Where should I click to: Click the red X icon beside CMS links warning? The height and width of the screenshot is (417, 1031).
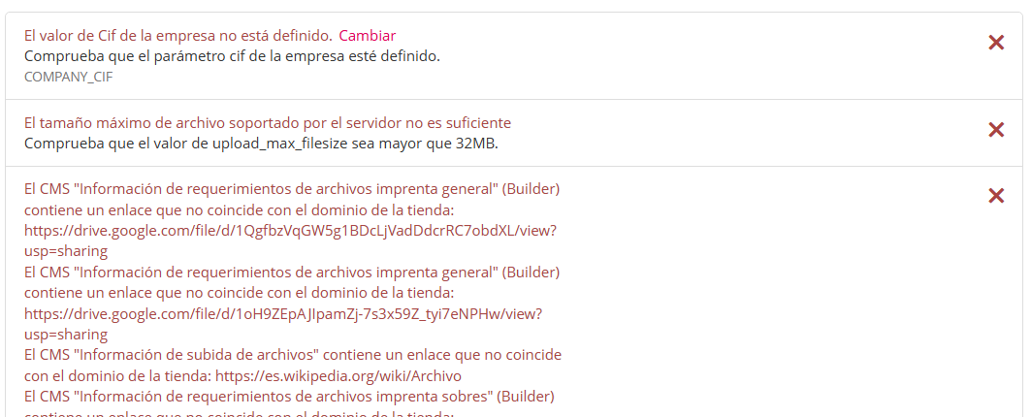point(995,196)
